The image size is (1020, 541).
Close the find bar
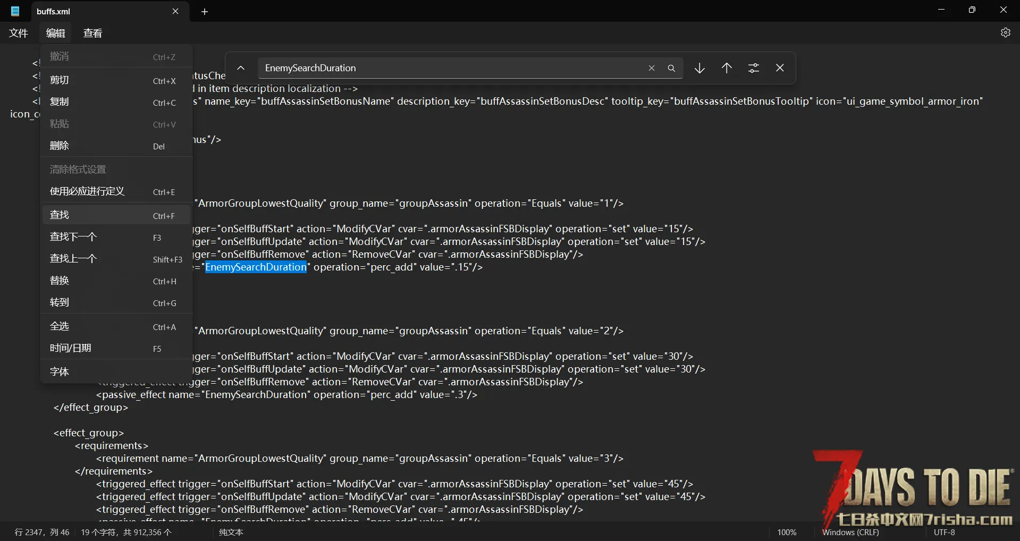pyautogui.click(x=780, y=68)
